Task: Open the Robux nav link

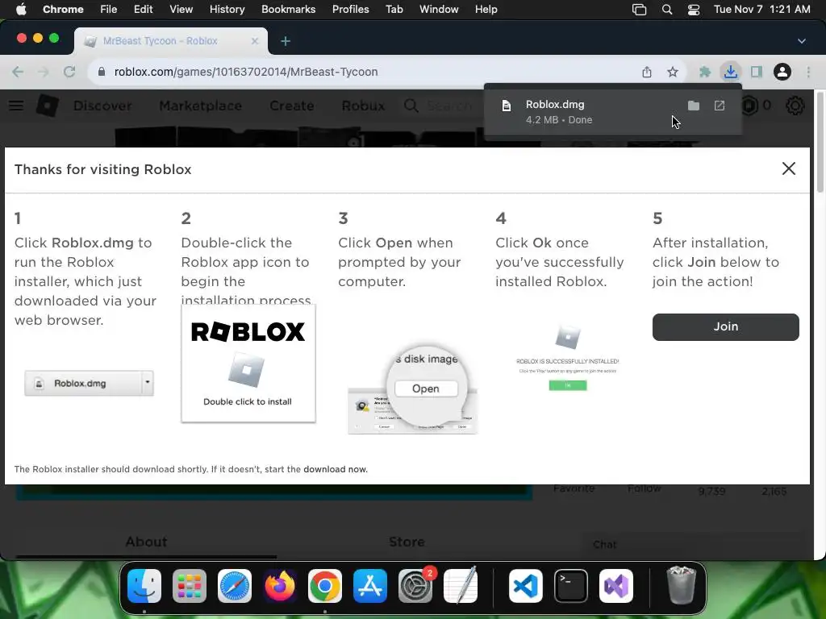Action: (363, 106)
